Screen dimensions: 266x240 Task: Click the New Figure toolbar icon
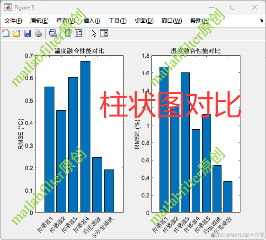coord(6,33)
